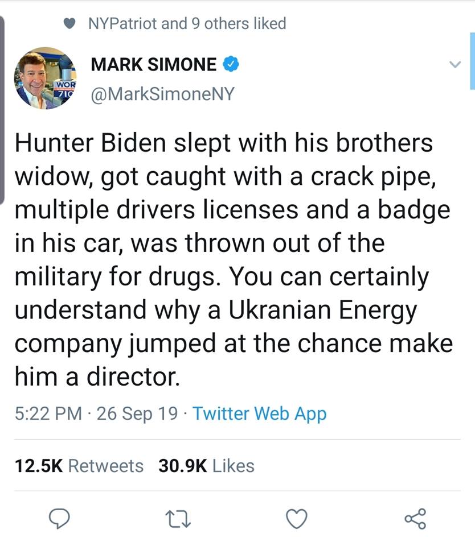Show the 30.9K Likes list
Image resolution: width=475 pixels, height=546 pixels.
206,466
